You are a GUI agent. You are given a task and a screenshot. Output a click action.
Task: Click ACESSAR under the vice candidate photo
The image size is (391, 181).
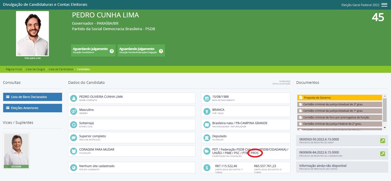coord(16,166)
